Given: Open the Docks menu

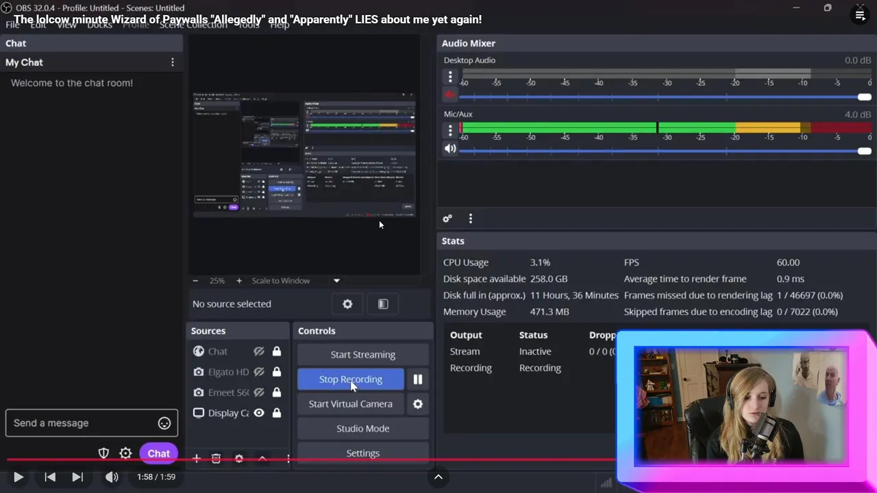Looking at the screenshot, I should (100, 25).
